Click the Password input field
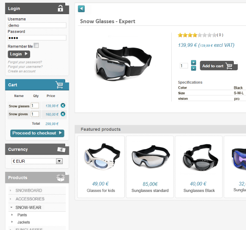The width and height of the screenshot is (246, 230). coord(37,38)
